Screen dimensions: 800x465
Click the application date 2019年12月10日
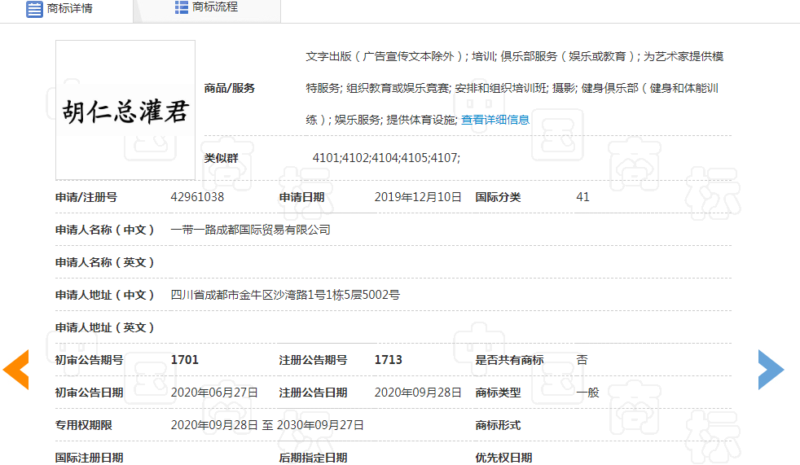(x=418, y=197)
